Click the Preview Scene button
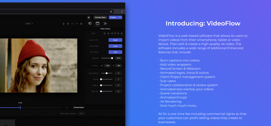This screenshot has height=126, width=271. [x=79, y=108]
